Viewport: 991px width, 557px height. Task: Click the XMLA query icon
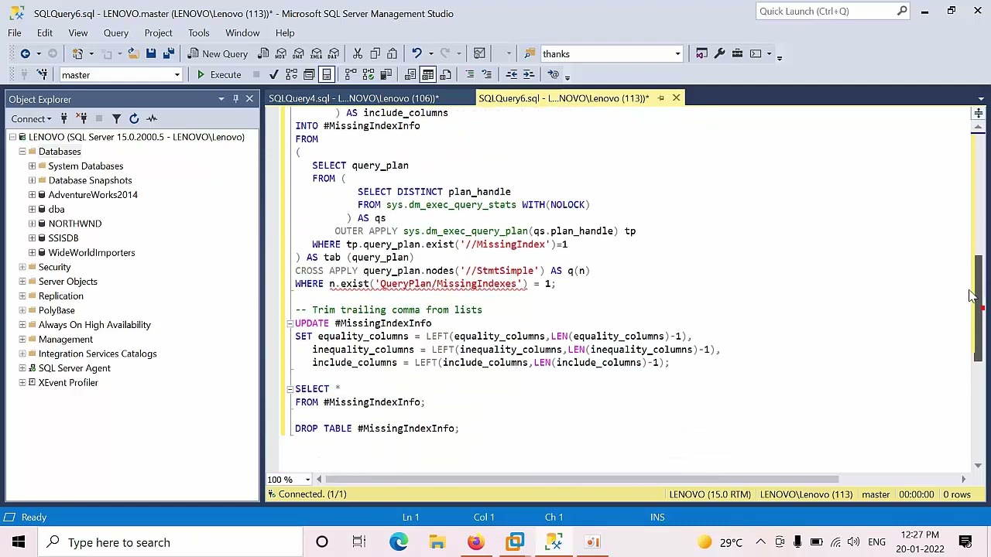click(x=317, y=53)
